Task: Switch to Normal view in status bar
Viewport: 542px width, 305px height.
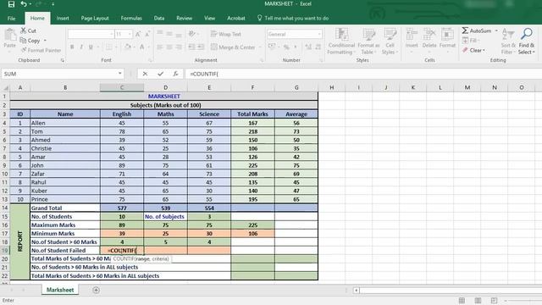Action: [x=462, y=301]
